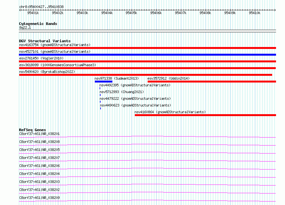Open C8orf37-AS1|NR_038207 gene label
Screen dimensions: 285x205
pyautogui.click(x=39, y=158)
